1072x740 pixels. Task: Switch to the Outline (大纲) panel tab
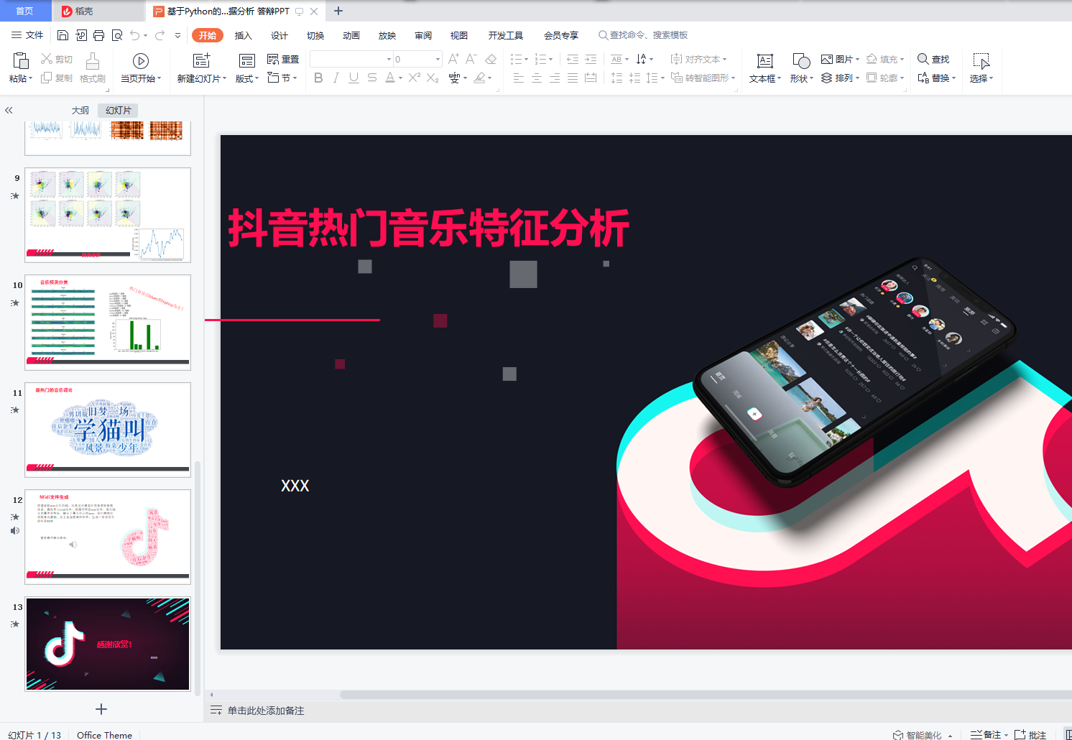80,110
